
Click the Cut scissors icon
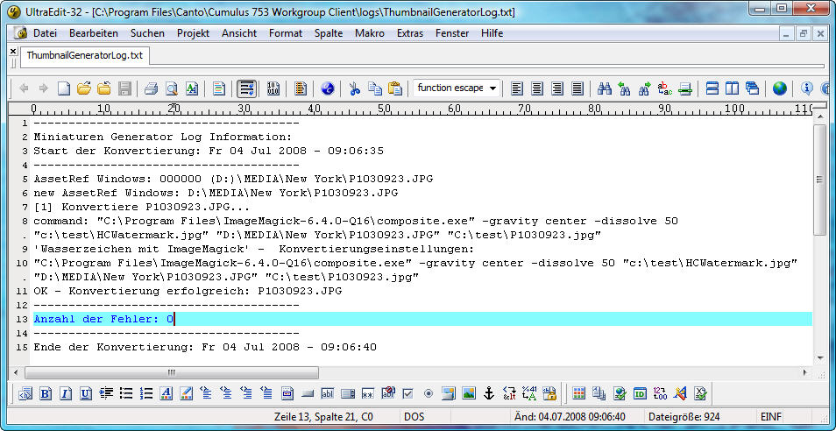(355, 88)
